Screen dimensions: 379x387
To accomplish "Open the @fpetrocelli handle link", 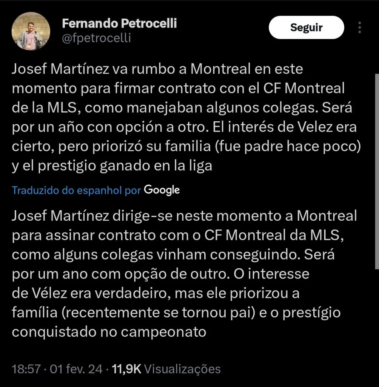I will coord(96,38).
